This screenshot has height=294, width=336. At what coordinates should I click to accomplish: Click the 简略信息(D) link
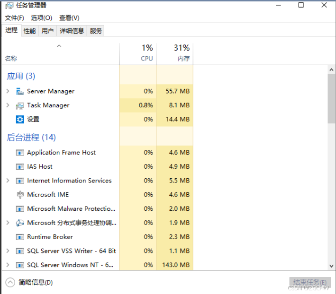click(36, 283)
